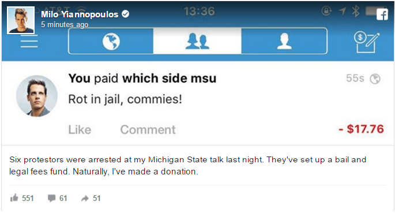Screen dimensions: 395x216
Task: Switch to the friends feed tab
Action: tap(197, 41)
